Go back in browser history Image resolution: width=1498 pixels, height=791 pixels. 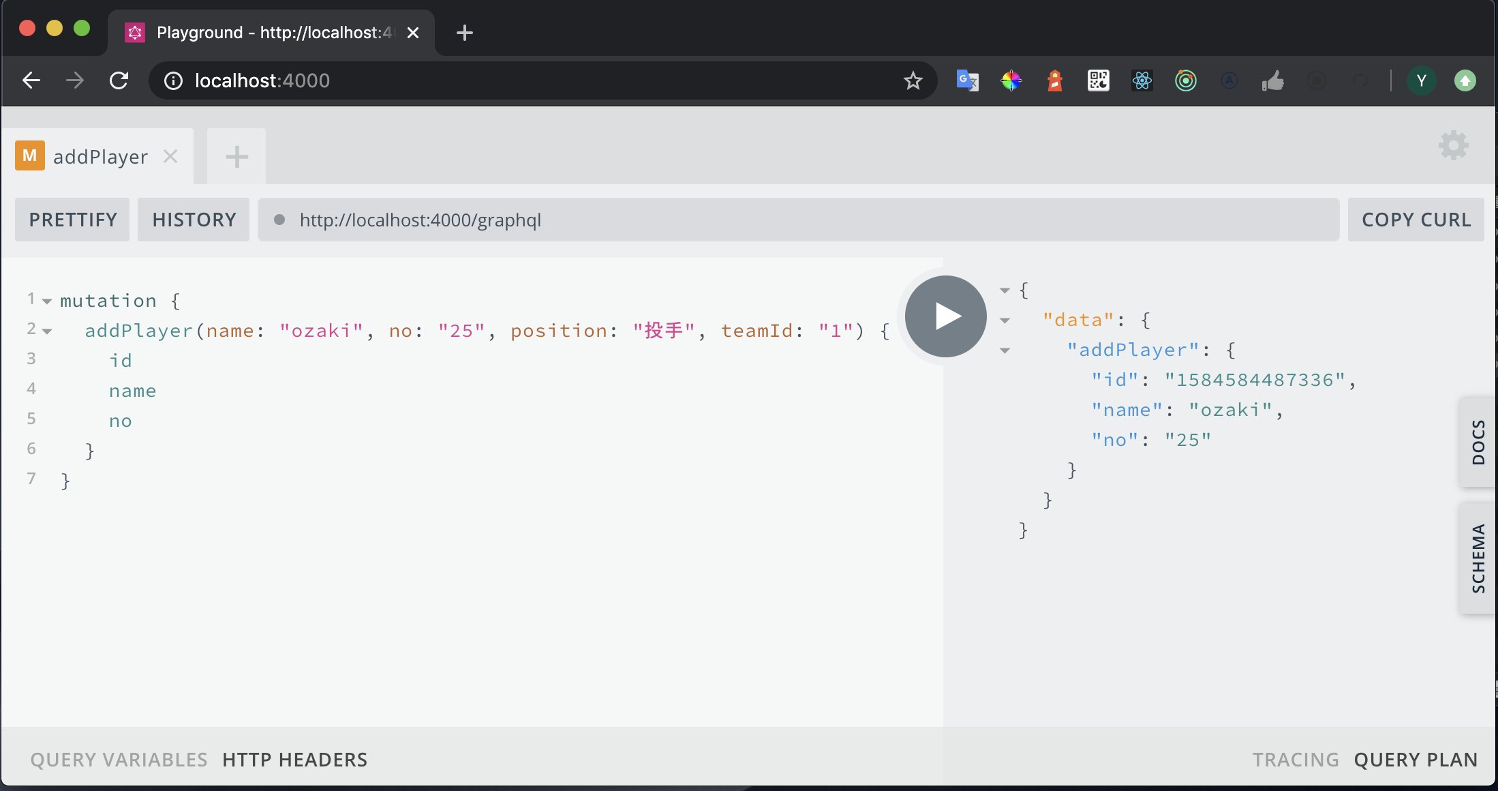[31, 80]
